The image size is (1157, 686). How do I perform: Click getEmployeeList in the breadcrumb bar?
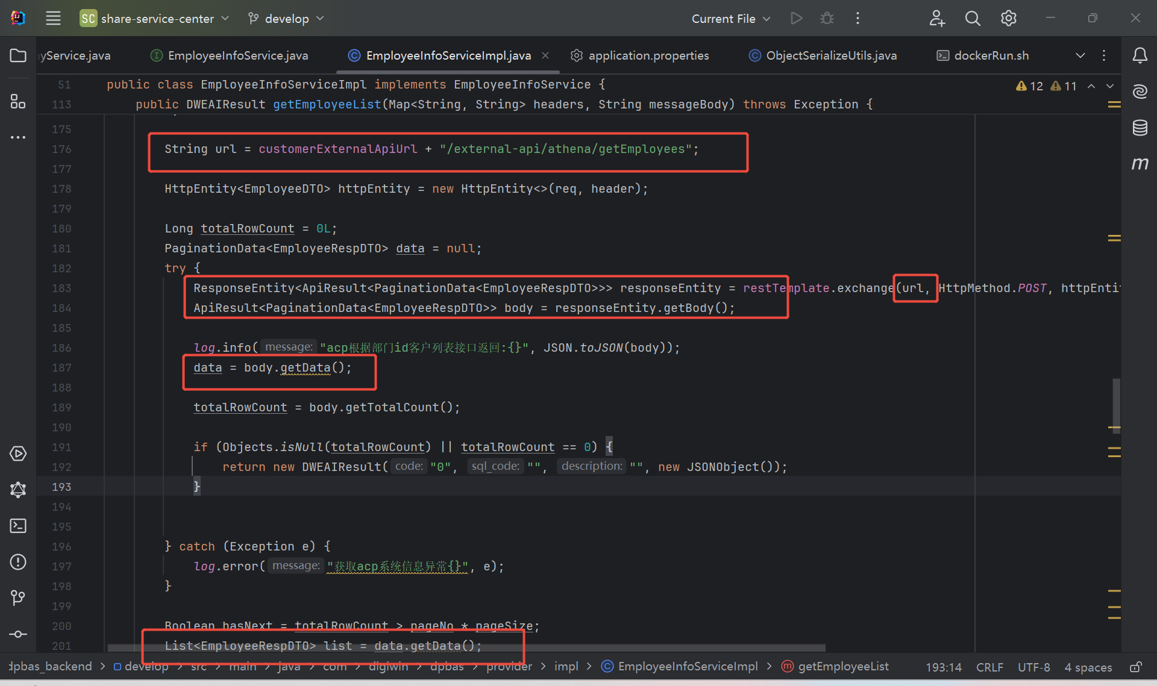[842, 666]
